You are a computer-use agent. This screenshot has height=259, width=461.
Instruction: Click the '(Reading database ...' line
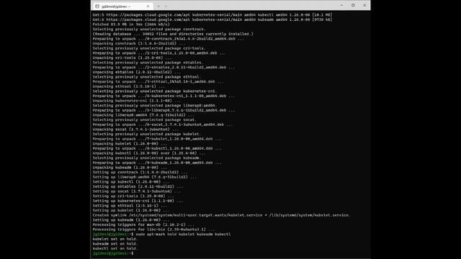coord(173,34)
